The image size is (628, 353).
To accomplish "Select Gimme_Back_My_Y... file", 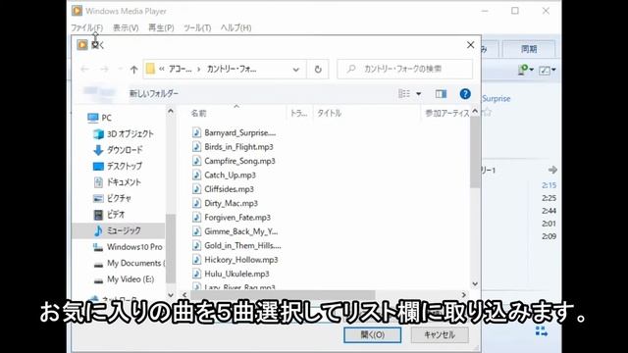I will click(235, 231).
